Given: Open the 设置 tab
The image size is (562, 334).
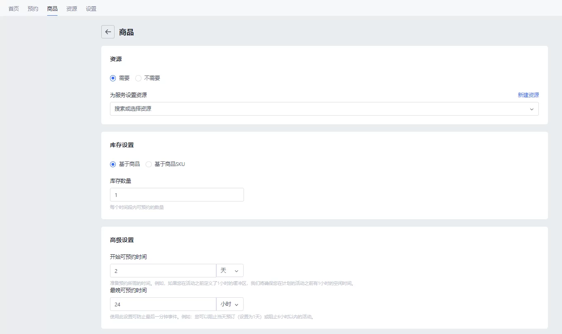Looking at the screenshot, I should pyautogui.click(x=91, y=9).
